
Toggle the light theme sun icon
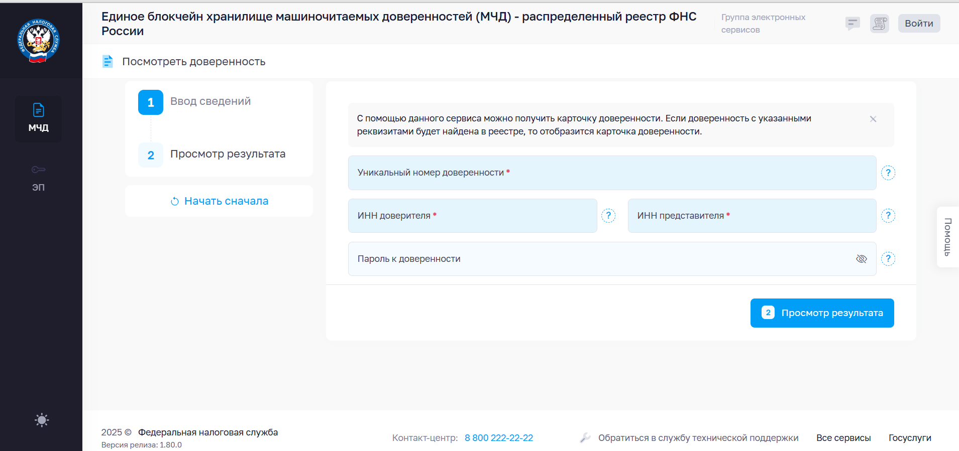pyautogui.click(x=42, y=420)
